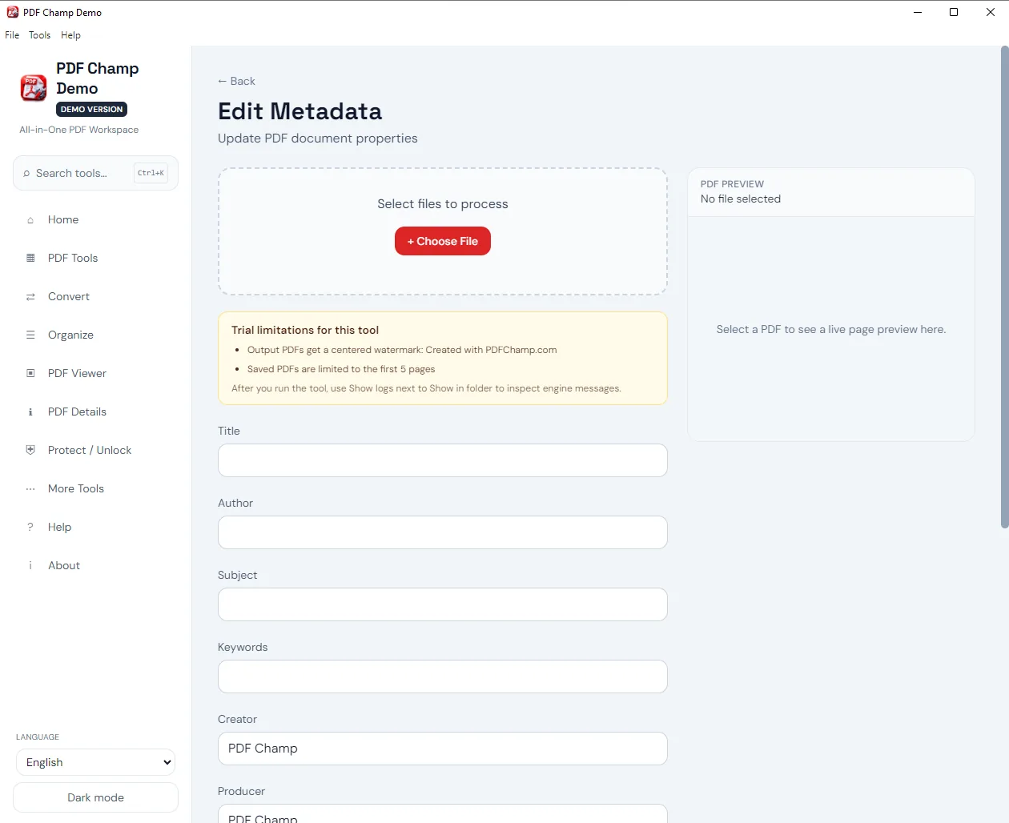1009x823 pixels.
Task: Toggle Dark mode
Action: tap(95, 797)
